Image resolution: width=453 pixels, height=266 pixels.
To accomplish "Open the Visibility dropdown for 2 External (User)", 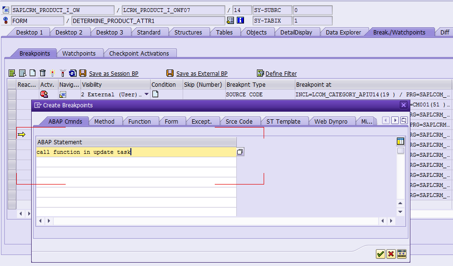I will (x=147, y=94).
